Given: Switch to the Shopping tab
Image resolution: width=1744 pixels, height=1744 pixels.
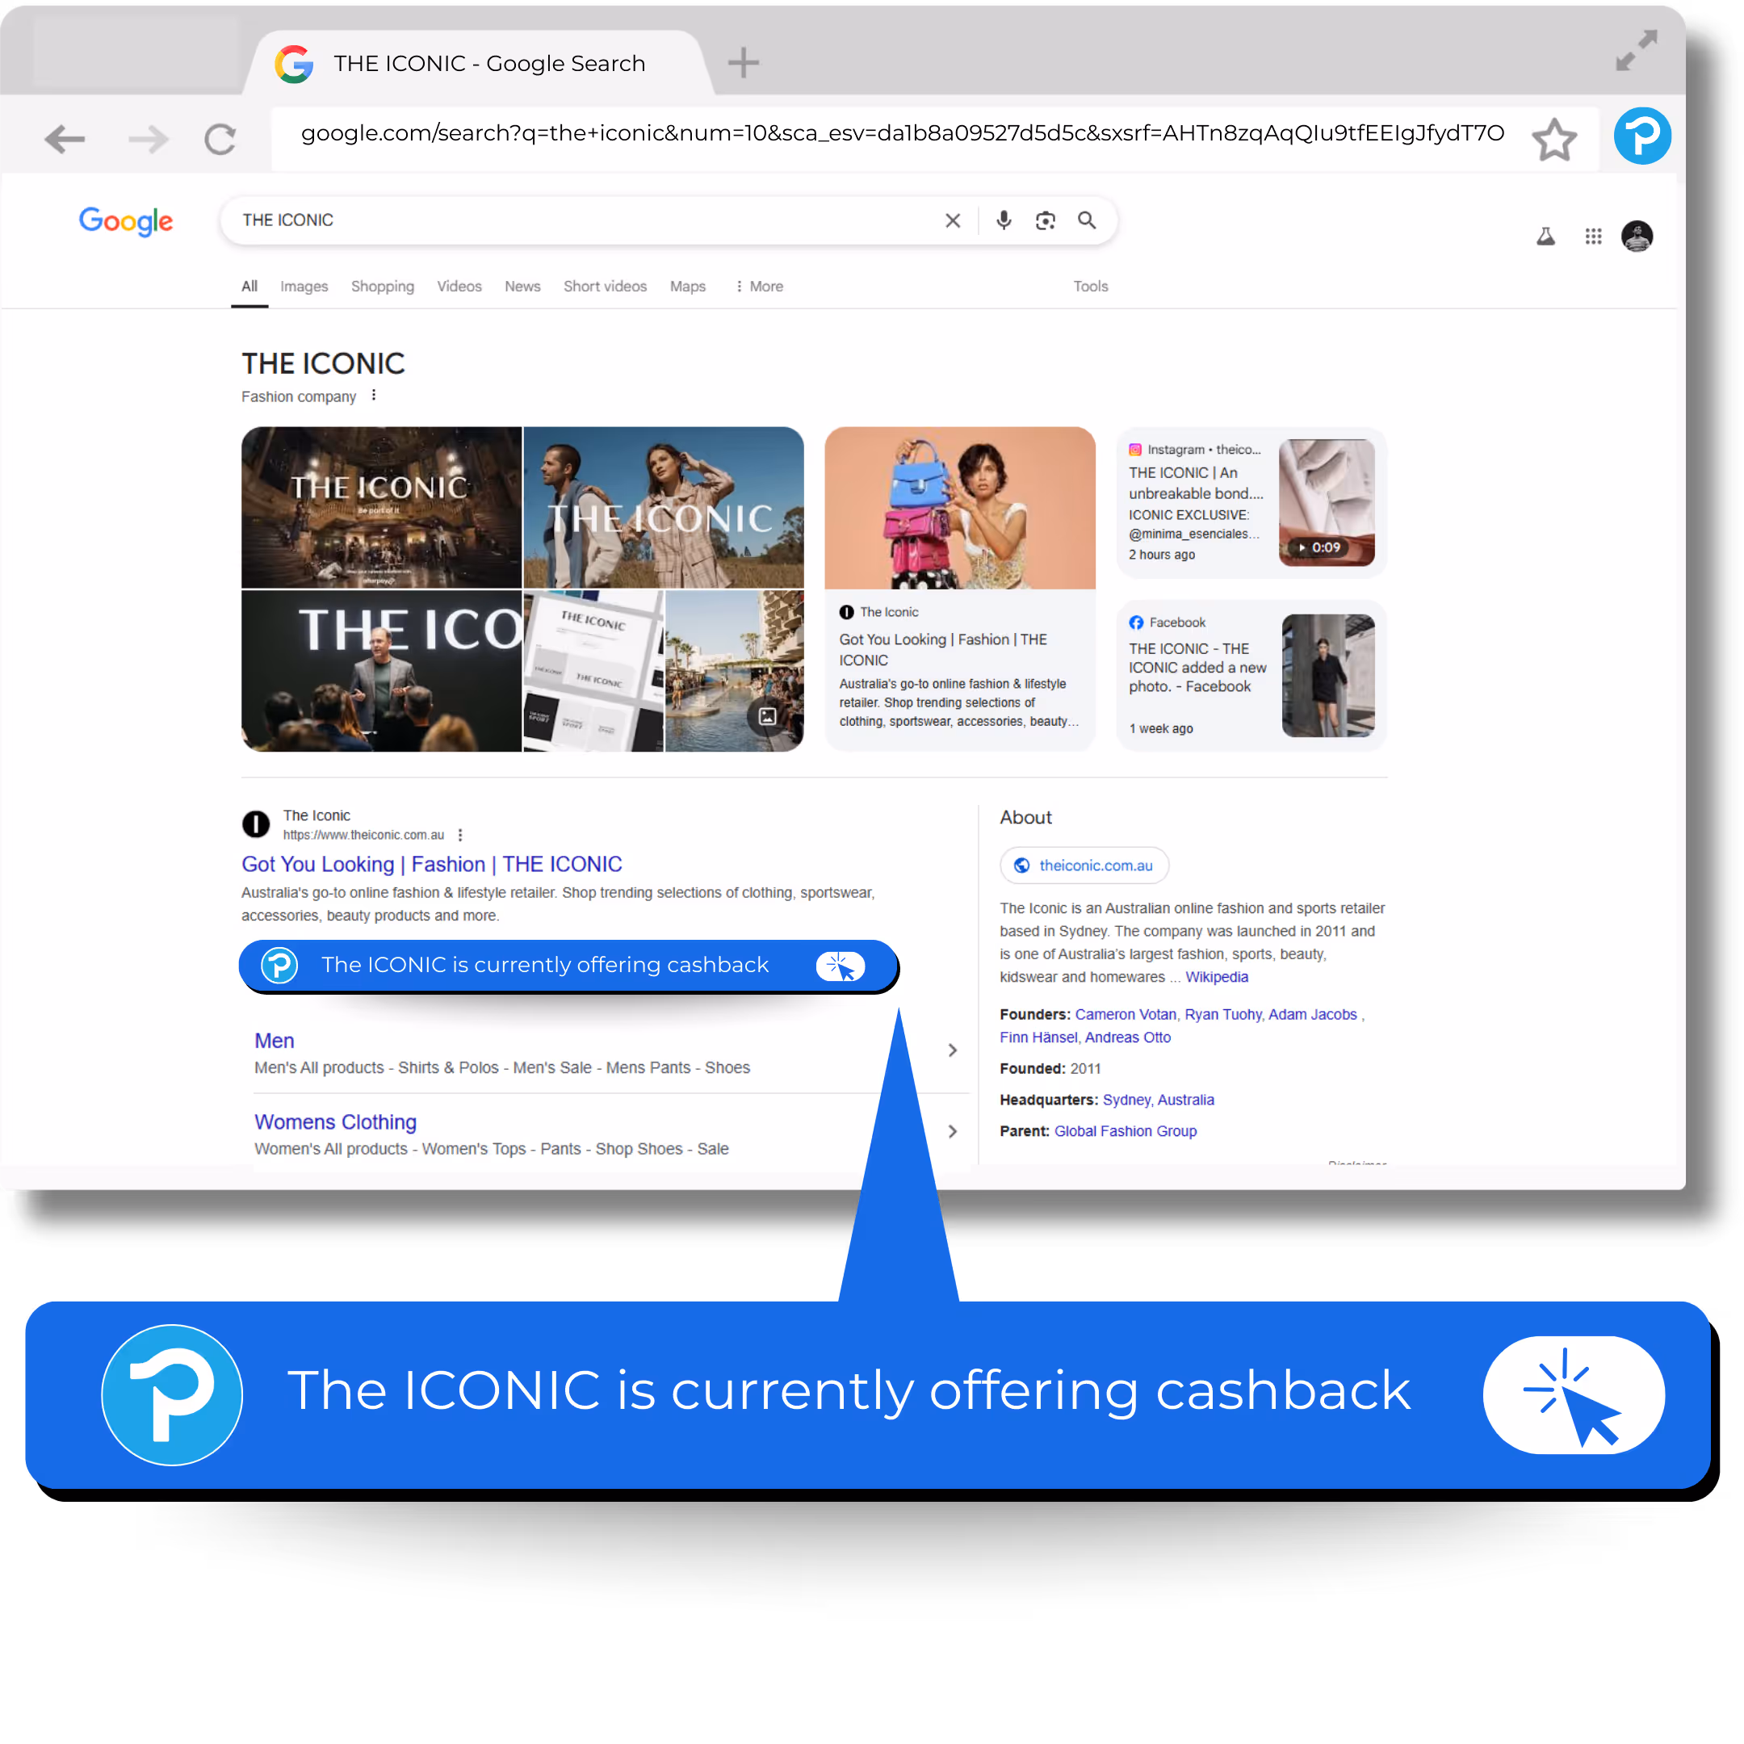Looking at the screenshot, I should click(x=383, y=286).
